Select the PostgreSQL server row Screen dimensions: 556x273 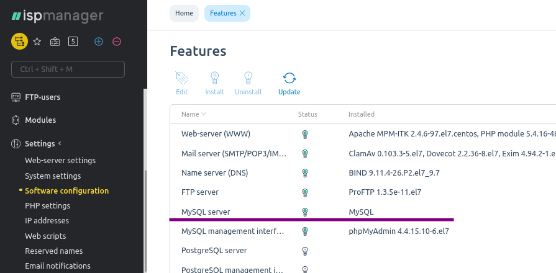[x=363, y=251]
